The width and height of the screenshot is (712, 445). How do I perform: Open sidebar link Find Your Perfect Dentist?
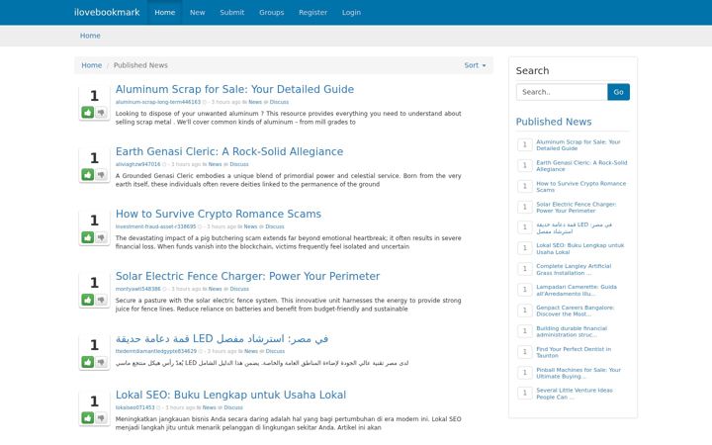tap(574, 352)
